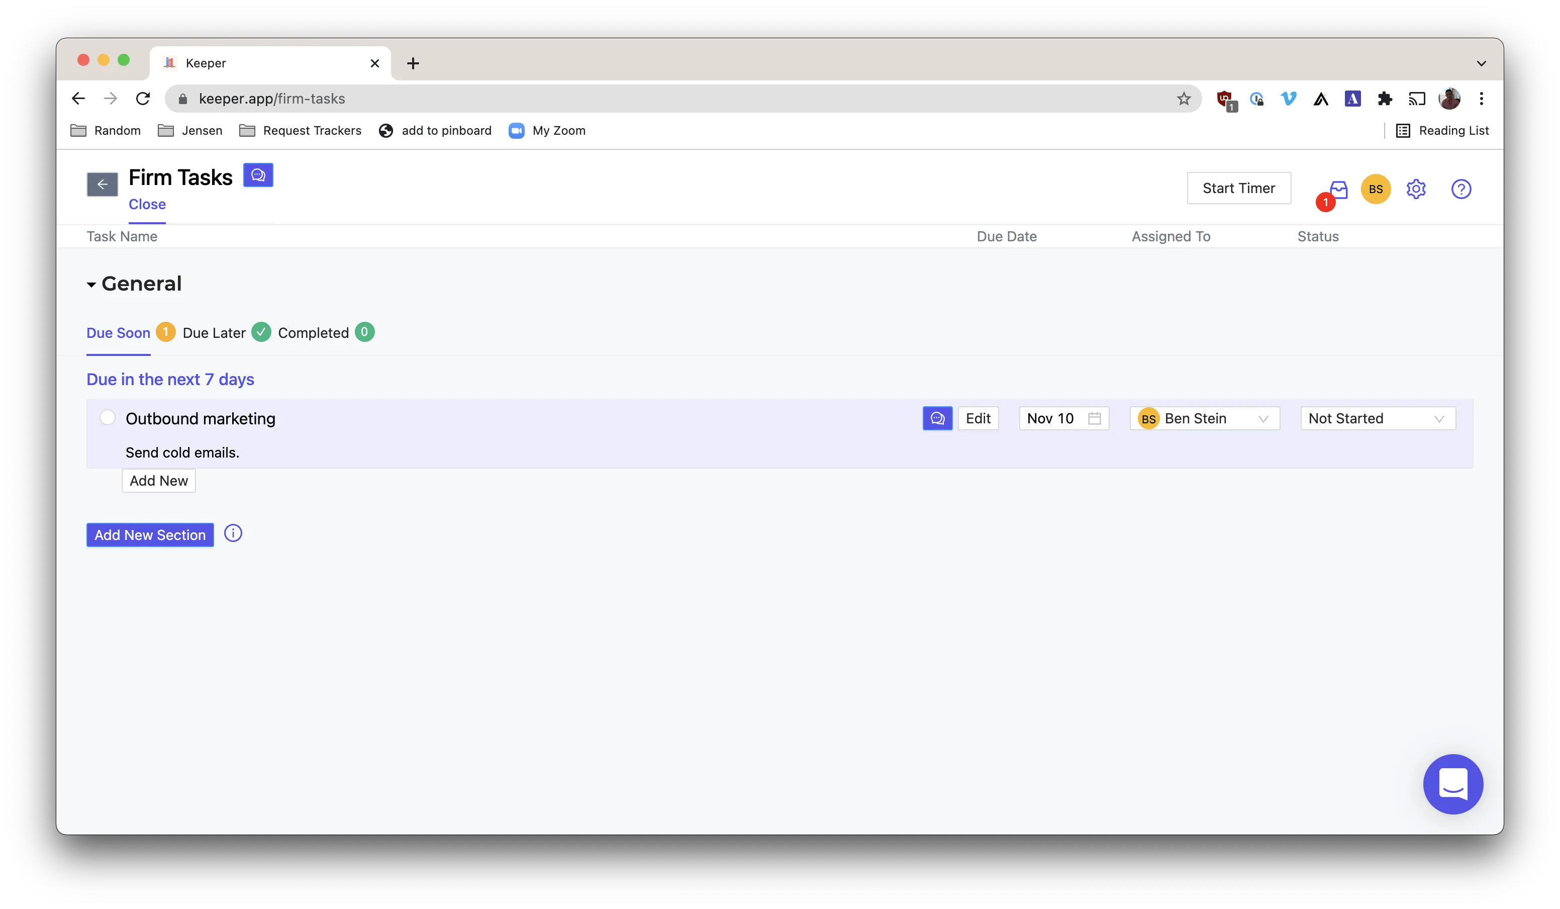Click the info icon next to Add New Section
The height and width of the screenshot is (909, 1560).
click(233, 533)
